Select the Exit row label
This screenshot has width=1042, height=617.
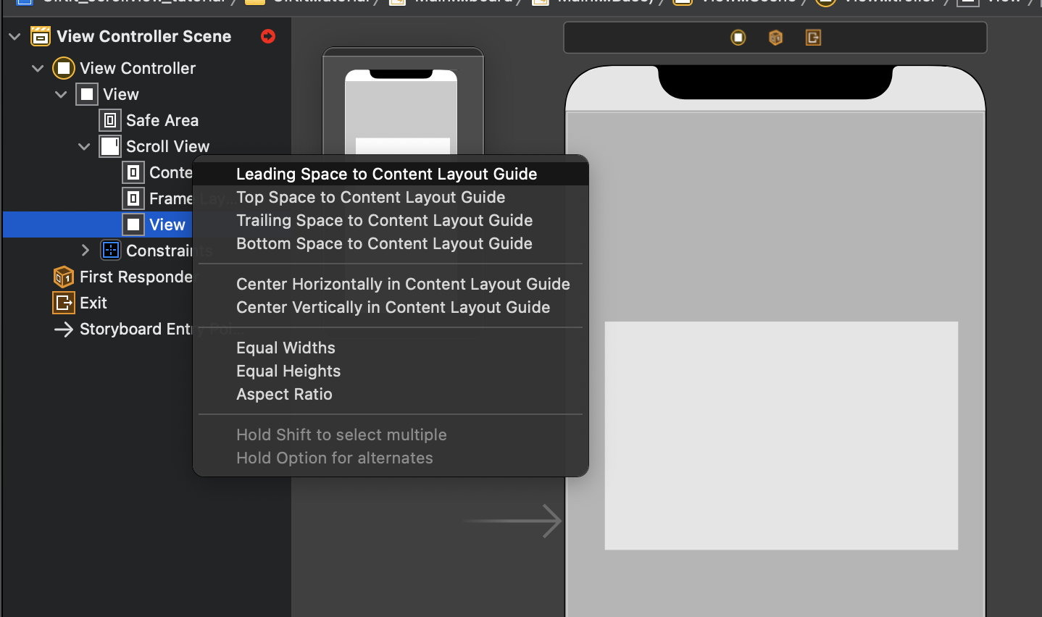pos(93,303)
